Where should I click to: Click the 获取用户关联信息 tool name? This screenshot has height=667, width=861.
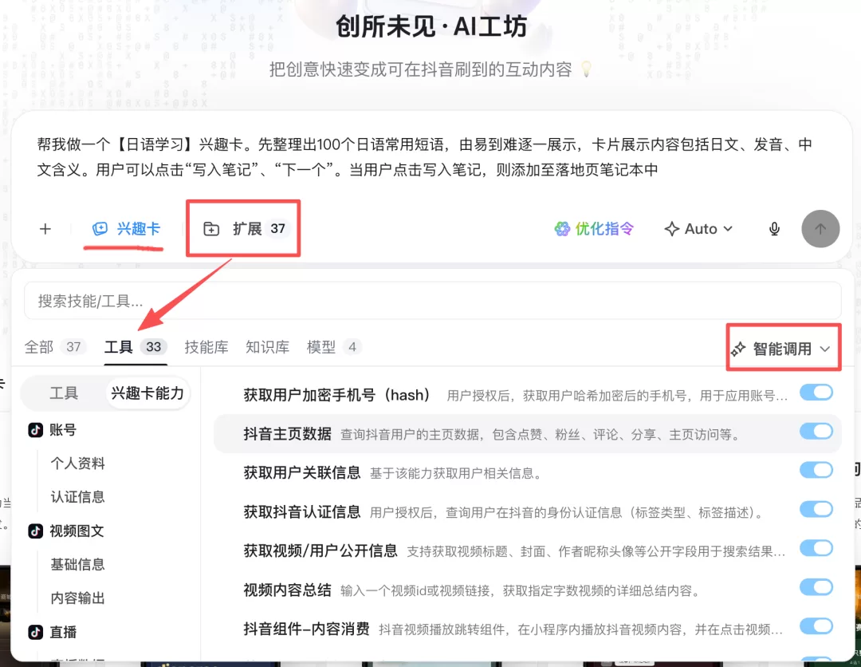[x=302, y=472]
